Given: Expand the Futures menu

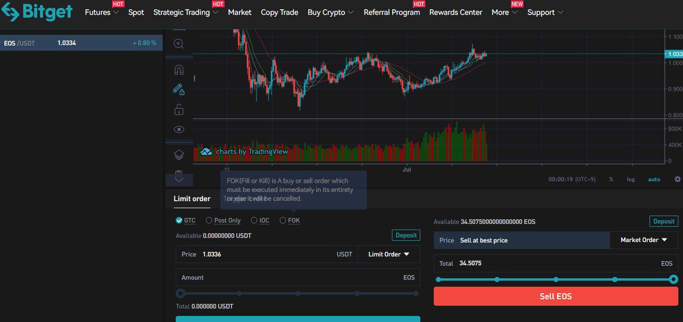Looking at the screenshot, I should (x=102, y=13).
